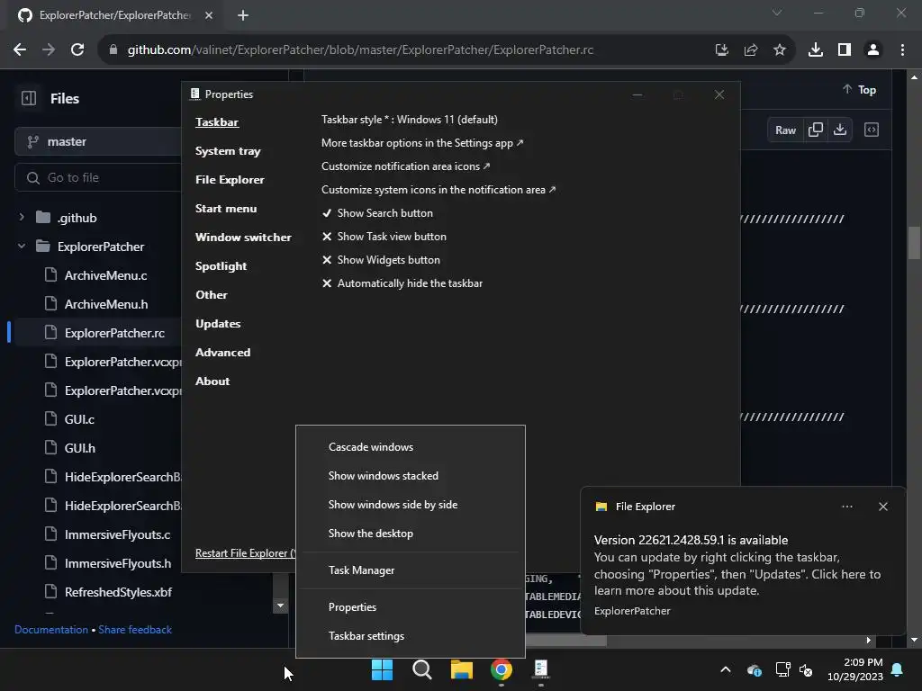Click Restart File Explorer link
The width and height of the screenshot is (922, 691).
pyautogui.click(x=245, y=553)
